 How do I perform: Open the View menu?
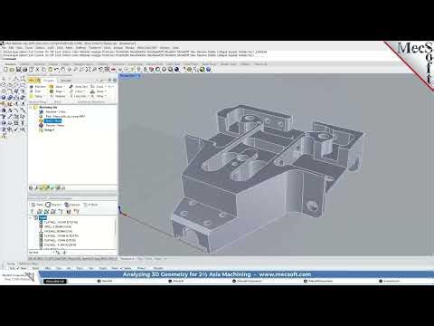(19, 48)
